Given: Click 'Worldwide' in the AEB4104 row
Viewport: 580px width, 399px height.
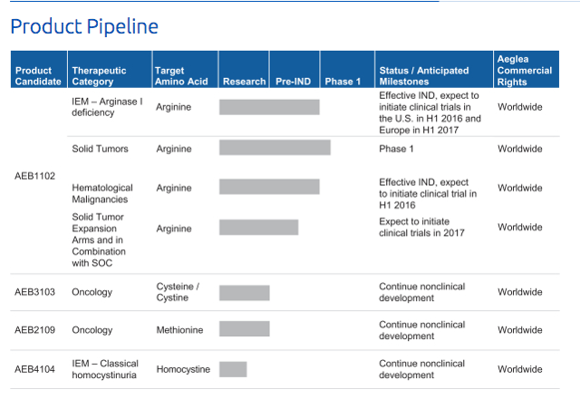Looking at the screenshot, I should pos(520,369).
